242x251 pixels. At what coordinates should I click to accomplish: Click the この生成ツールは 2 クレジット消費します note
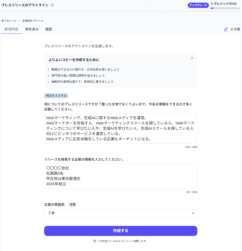click(x=122, y=241)
